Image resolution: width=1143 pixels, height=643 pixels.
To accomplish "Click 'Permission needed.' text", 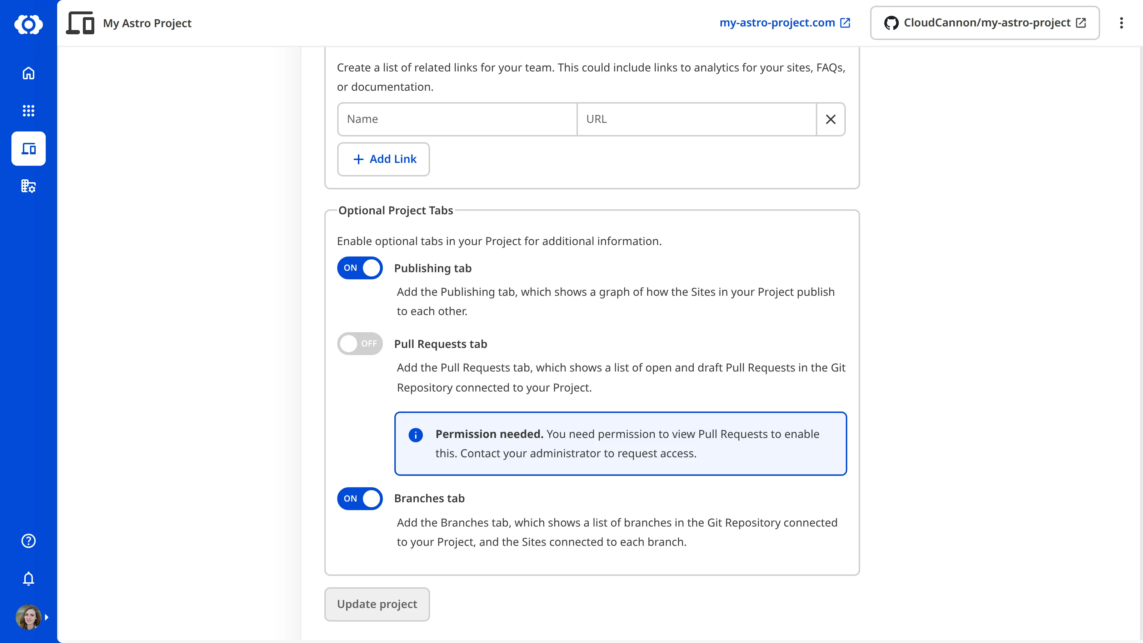I will point(489,434).
